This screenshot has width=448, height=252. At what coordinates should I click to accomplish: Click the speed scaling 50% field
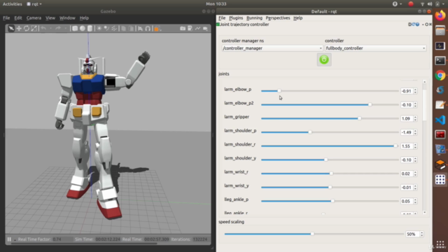coord(412,234)
